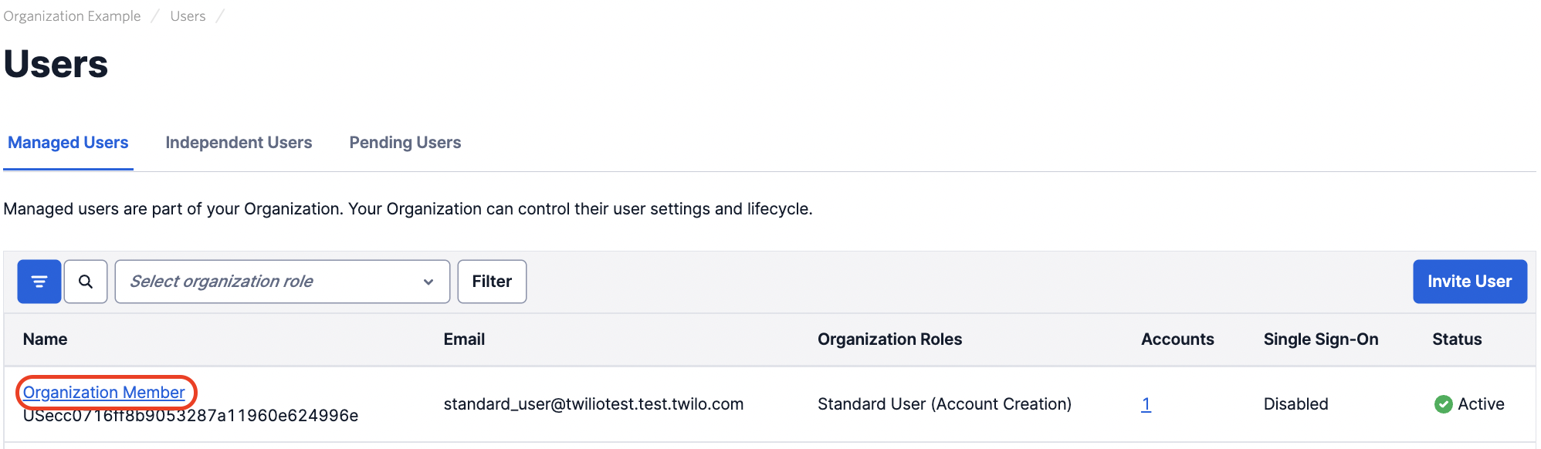This screenshot has width=1541, height=449.
Task: Click the Accounts column header
Action: point(1177,339)
